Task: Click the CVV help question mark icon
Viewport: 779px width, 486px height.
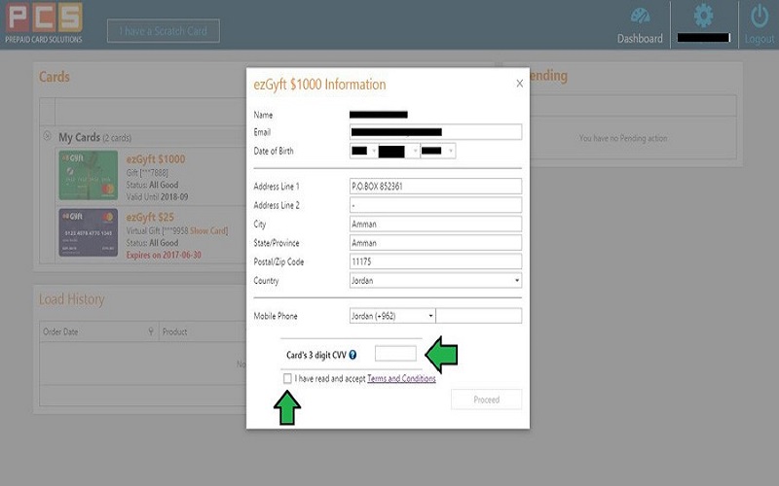Action: click(x=352, y=355)
